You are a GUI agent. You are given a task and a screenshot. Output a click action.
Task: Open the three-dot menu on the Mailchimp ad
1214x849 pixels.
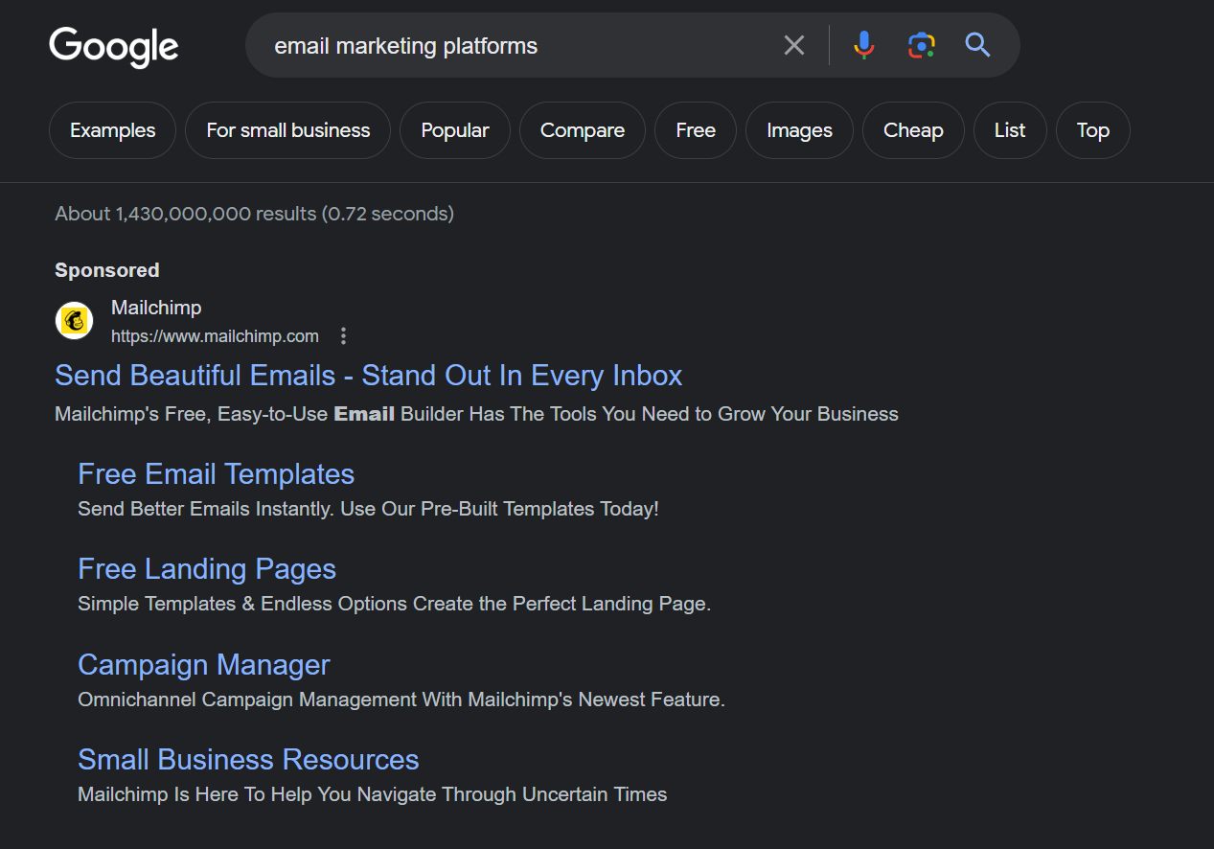point(343,336)
